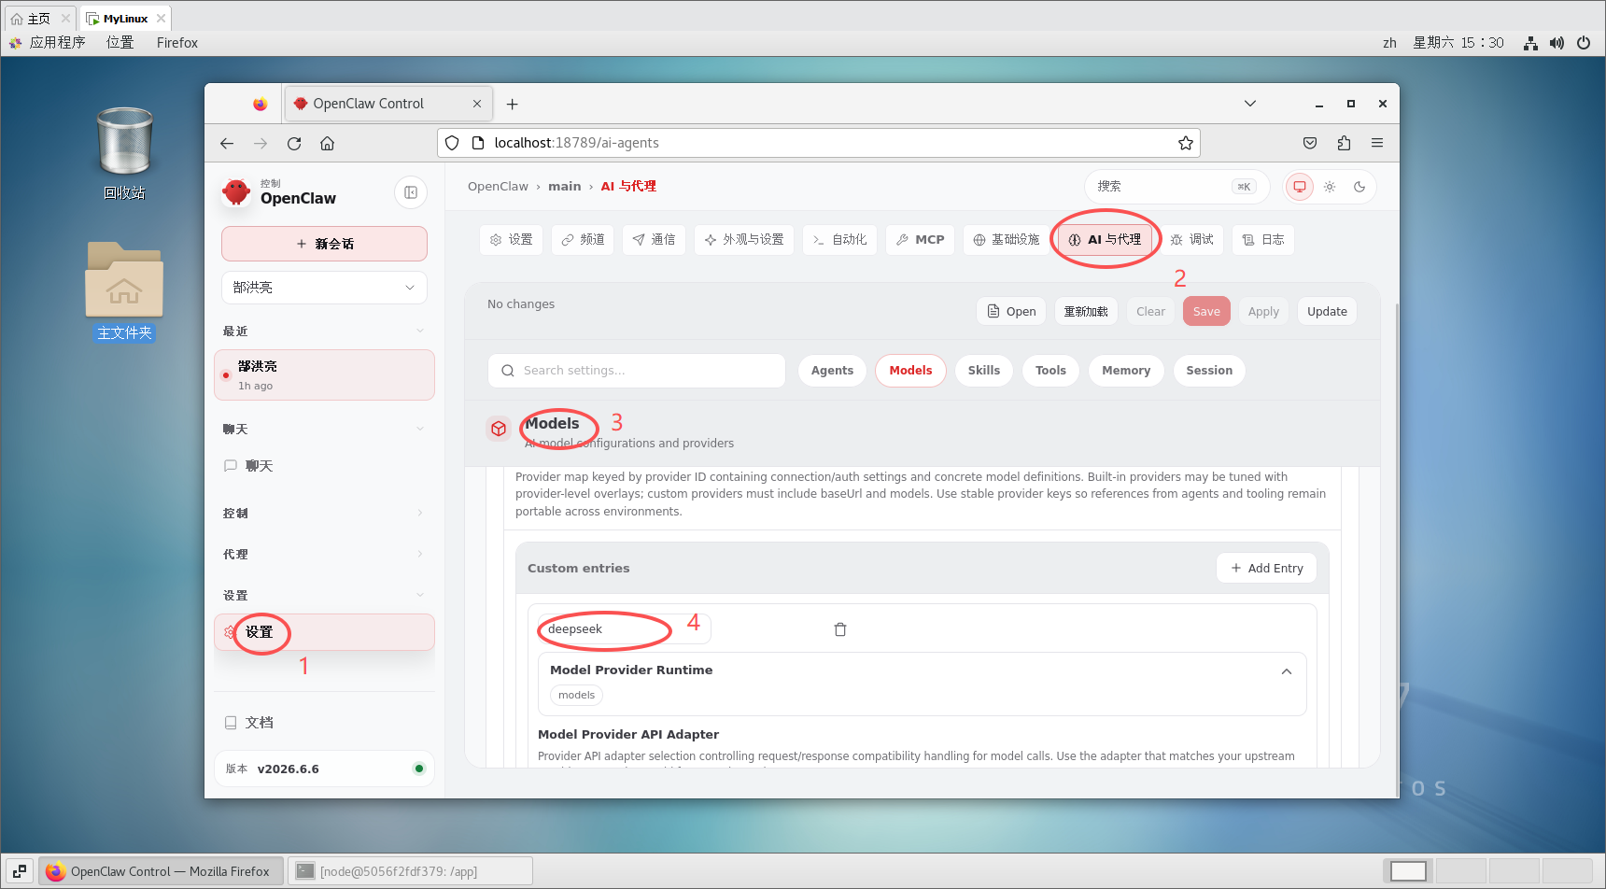This screenshot has width=1606, height=889.
Task: Switch to dark theme moon icon
Action: (1359, 187)
